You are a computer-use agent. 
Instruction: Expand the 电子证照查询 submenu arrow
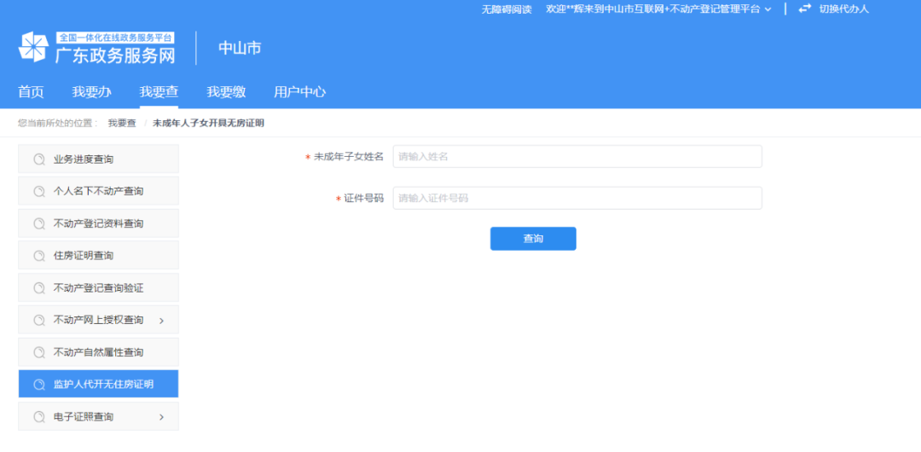[x=161, y=417]
